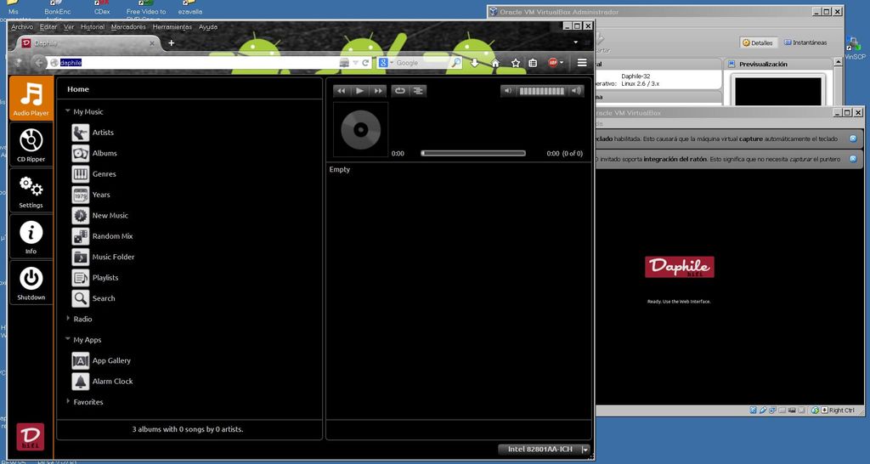Set volume on the segmented volume bar

(542, 91)
